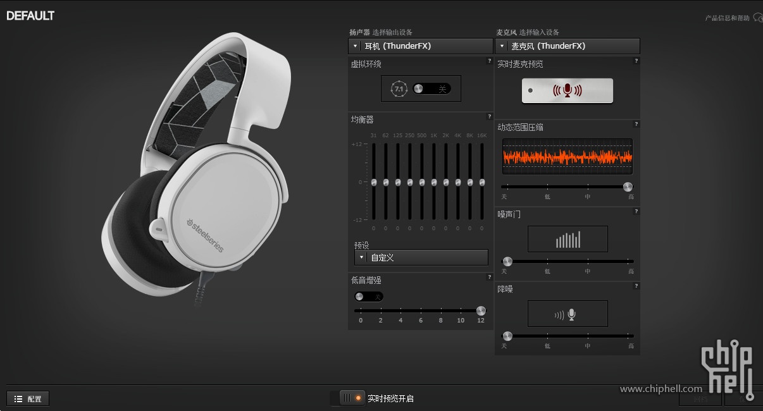
Task: Click the orange compression waveform display
Action: [568, 156]
